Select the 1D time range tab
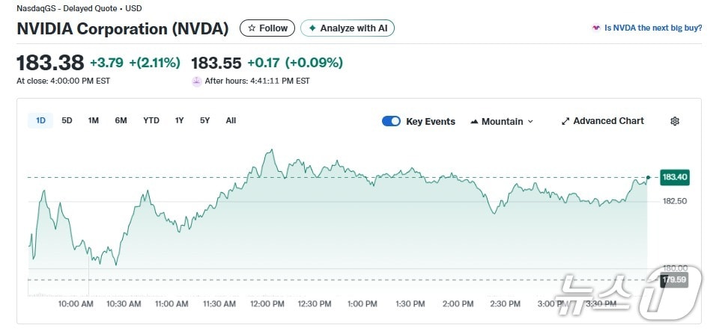The height and width of the screenshot is (331, 713). click(x=40, y=120)
